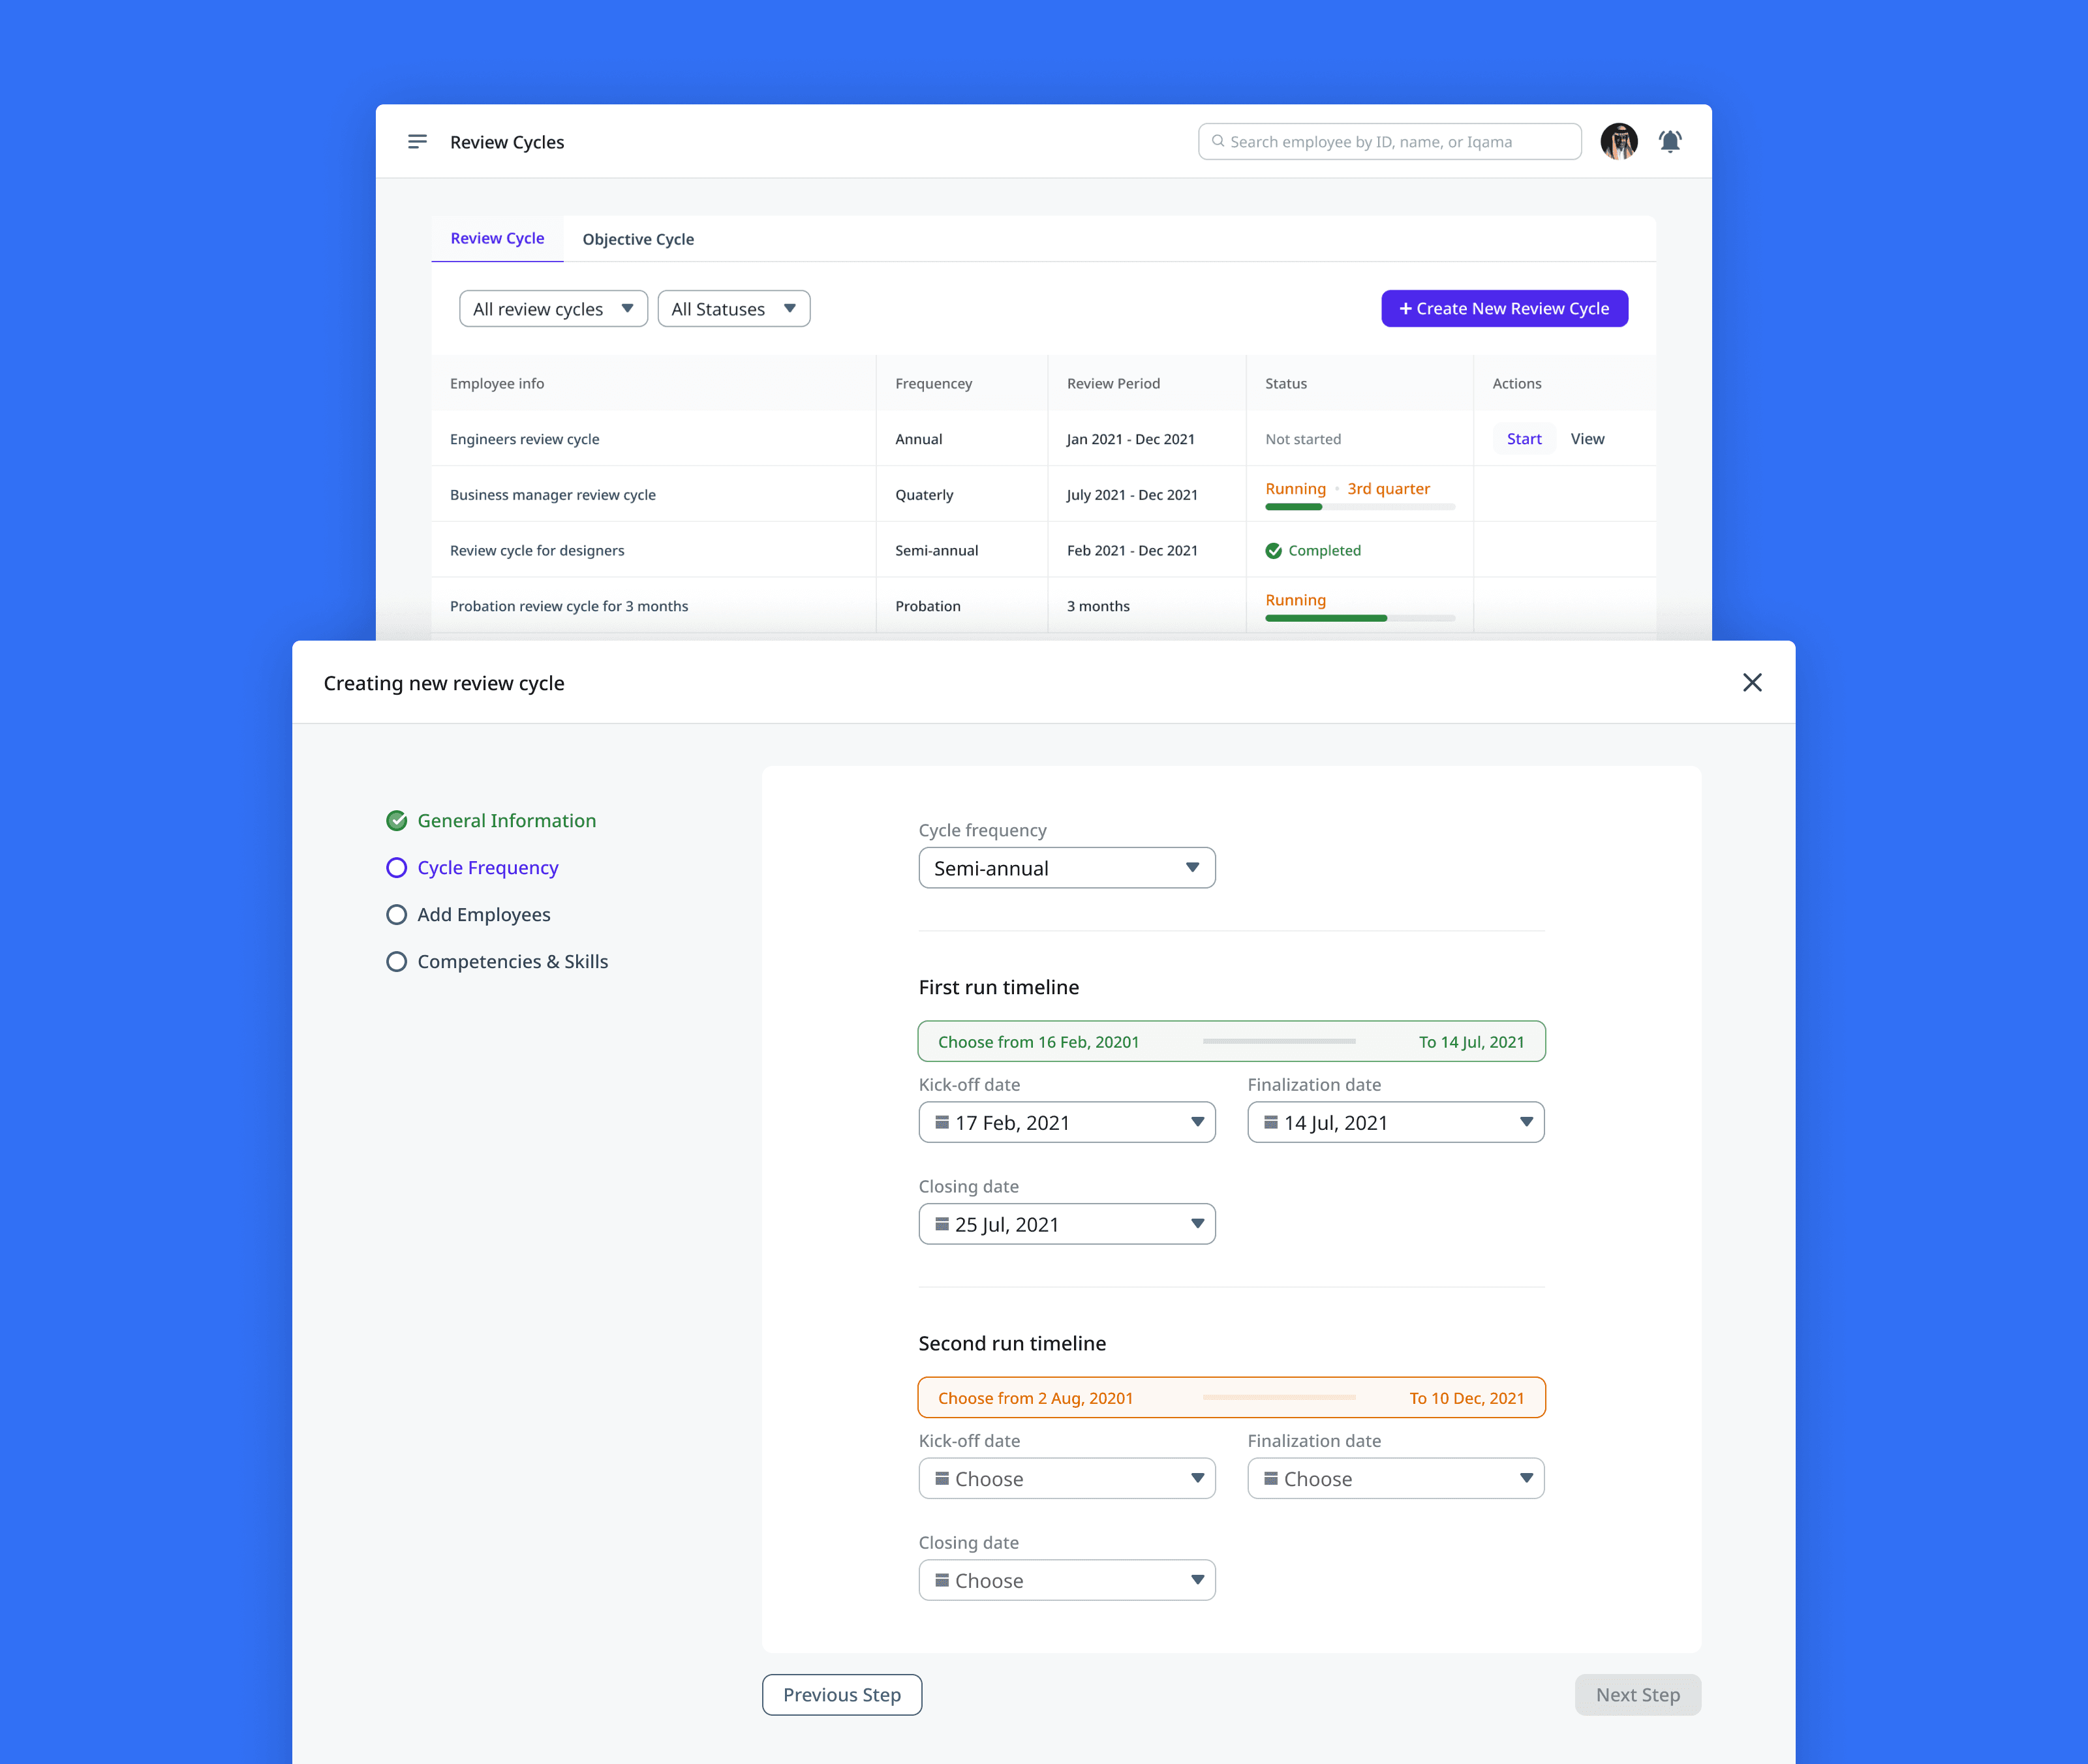The image size is (2088, 1764).
Task: Click the green Completed checkmark icon
Action: (1273, 551)
